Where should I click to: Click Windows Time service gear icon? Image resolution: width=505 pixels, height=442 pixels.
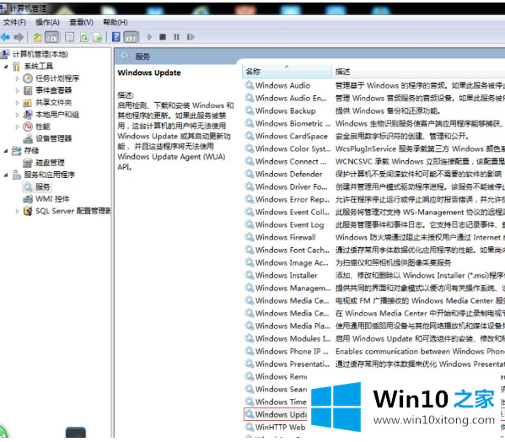pos(250,402)
